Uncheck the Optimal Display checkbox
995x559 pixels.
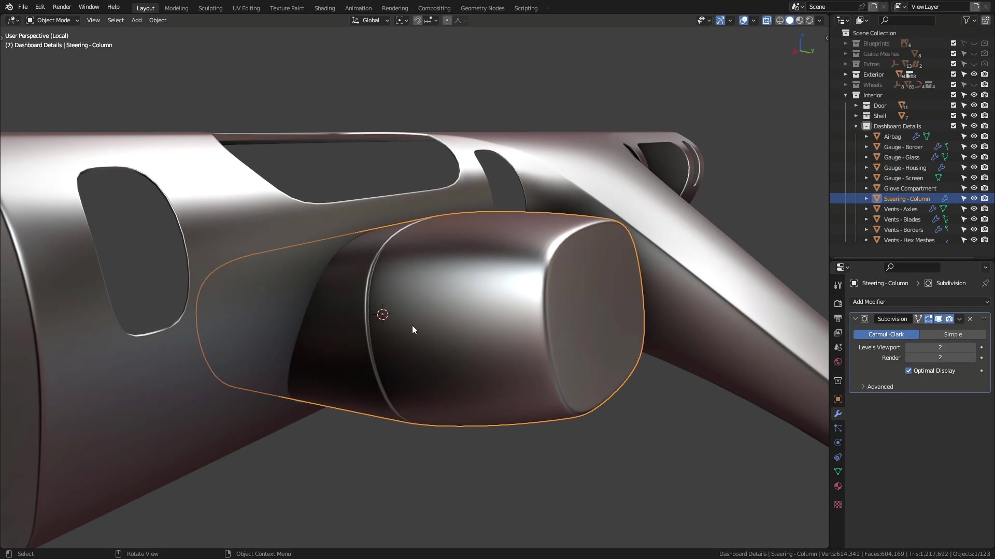click(x=908, y=371)
